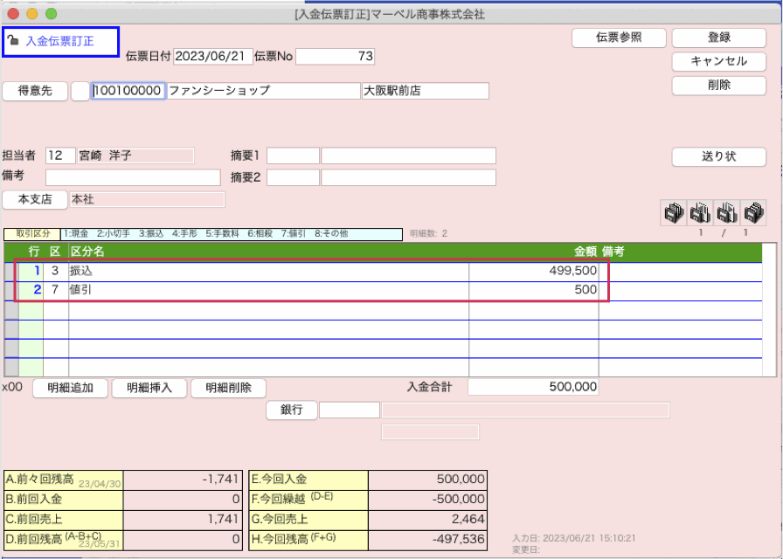Click the 送り状 button

[718, 156]
